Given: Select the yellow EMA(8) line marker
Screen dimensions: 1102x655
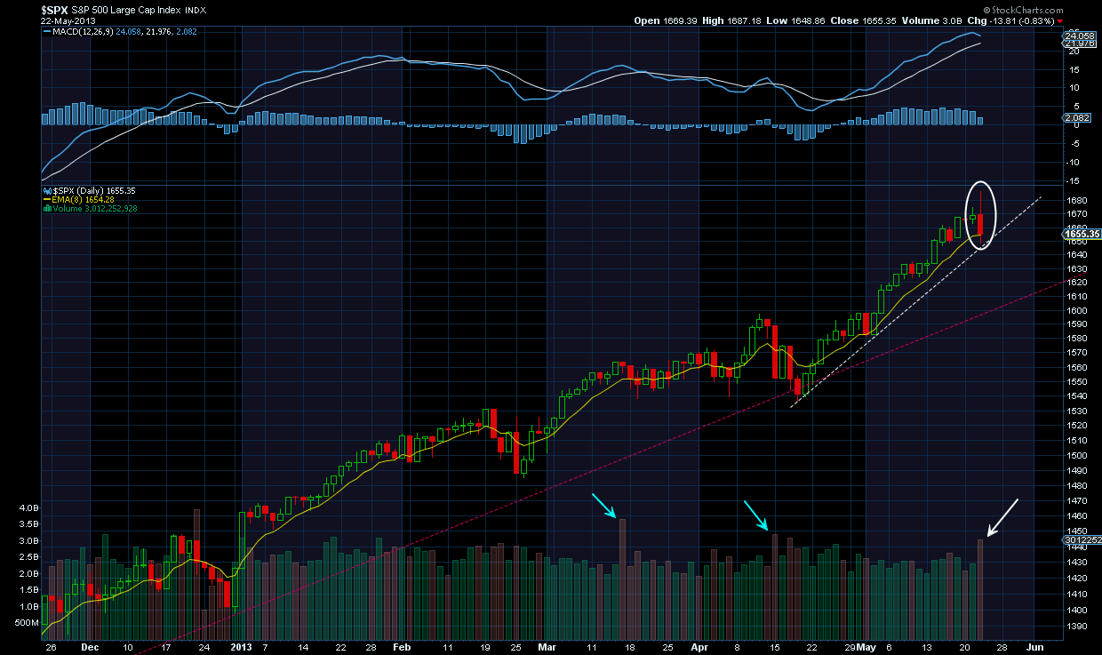Looking at the screenshot, I should (47, 199).
